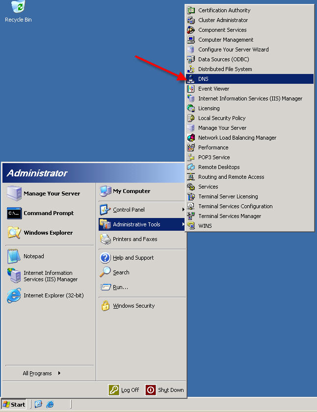Click the Local Security Policy icon
Image resolution: width=317 pixels, height=412 pixels.
click(191, 118)
